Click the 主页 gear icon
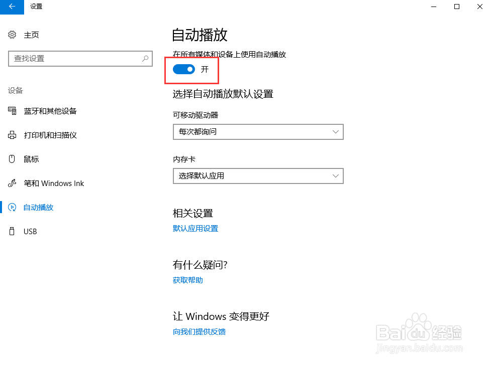This screenshot has width=490, height=365. 13,35
